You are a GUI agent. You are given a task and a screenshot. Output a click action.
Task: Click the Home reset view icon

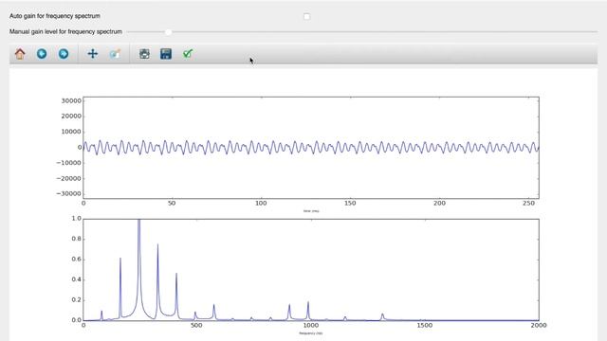point(20,54)
